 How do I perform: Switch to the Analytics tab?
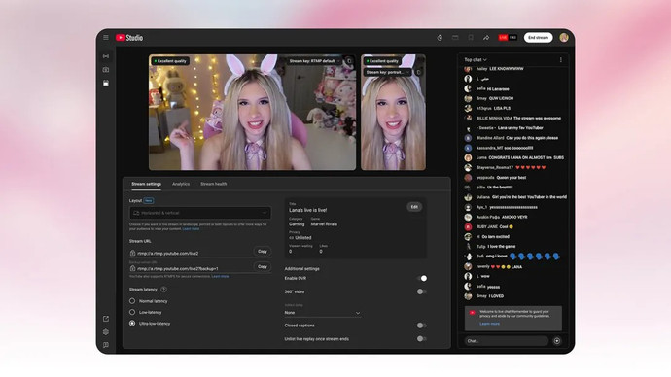(x=181, y=184)
